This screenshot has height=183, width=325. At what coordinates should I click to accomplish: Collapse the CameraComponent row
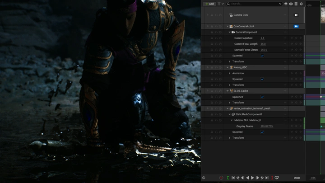pos(229,32)
